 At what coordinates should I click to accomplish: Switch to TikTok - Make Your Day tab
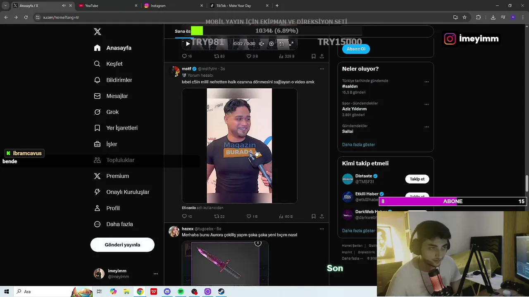(x=238, y=6)
